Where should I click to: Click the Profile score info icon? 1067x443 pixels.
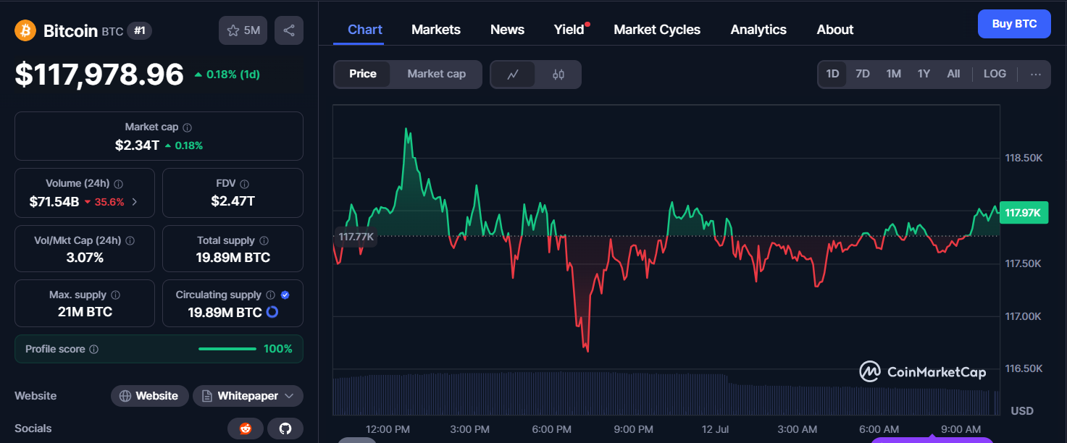94,350
